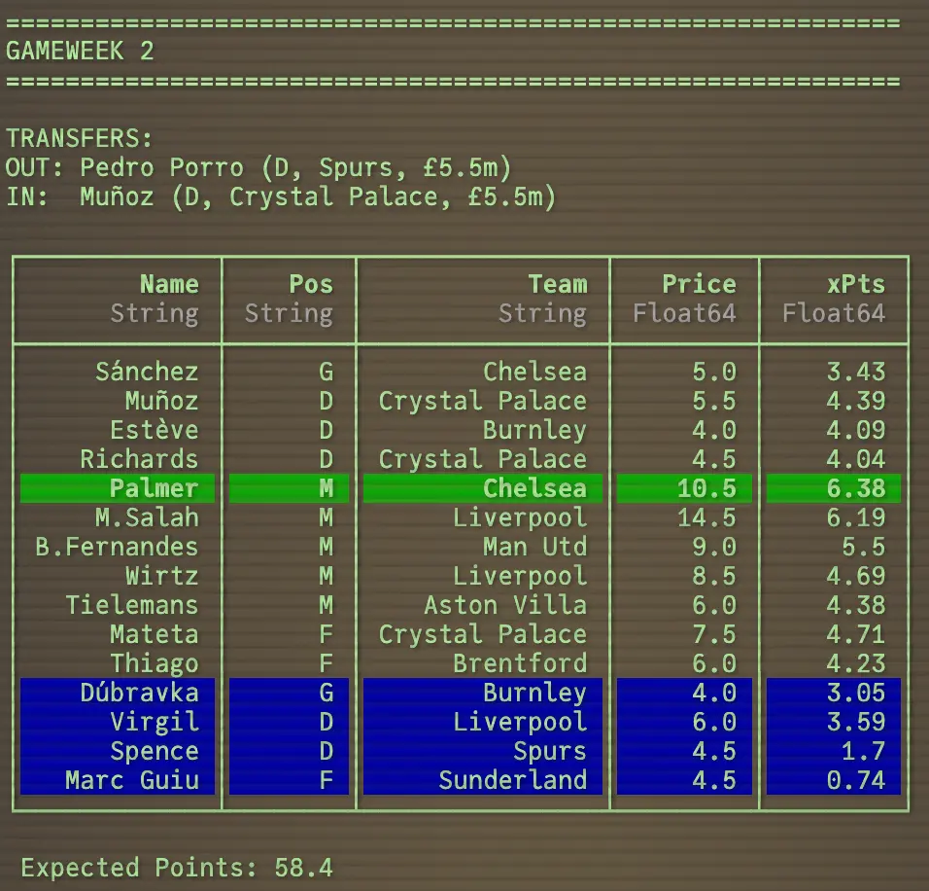
Task: Click the Price column header
Action: tap(699, 284)
